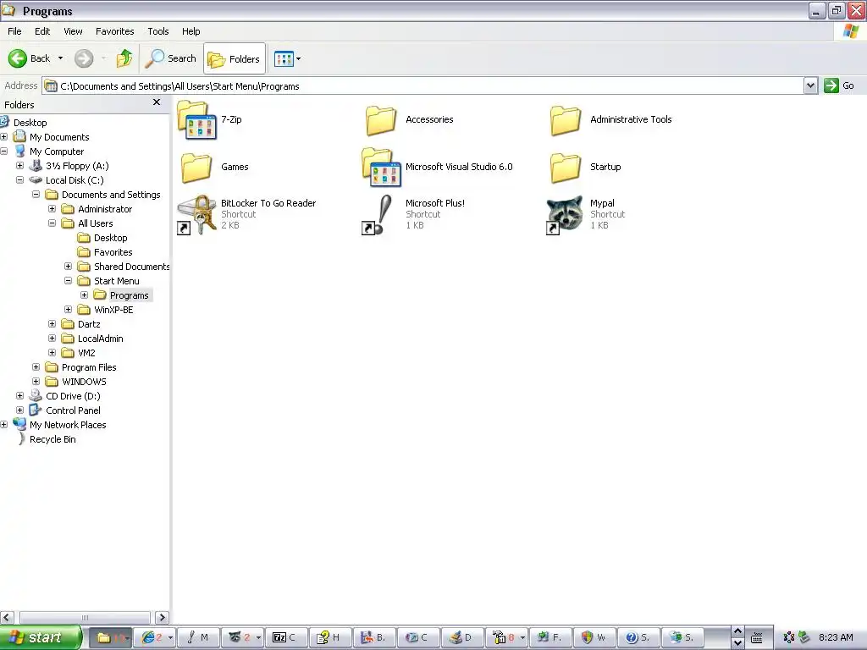Click the system tray clock
The height and width of the screenshot is (650, 867).
coord(836,637)
